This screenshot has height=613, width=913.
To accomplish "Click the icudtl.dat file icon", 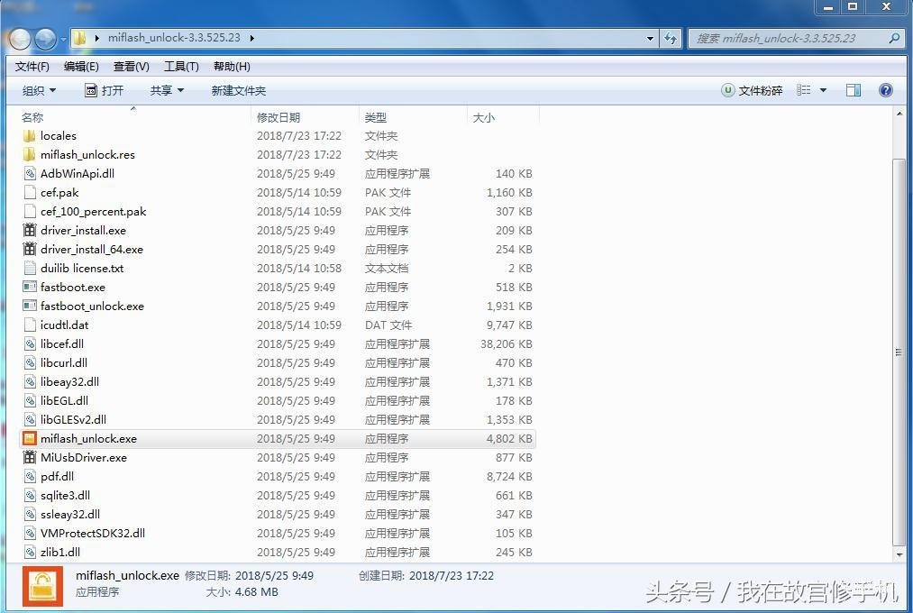I will coord(30,325).
